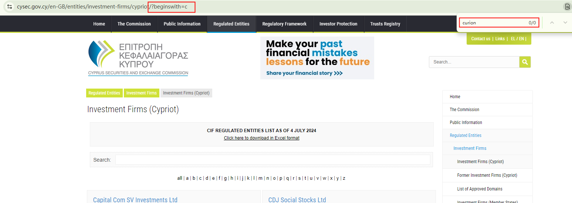
Task: Filter firms by letter k
Action: 248,178
